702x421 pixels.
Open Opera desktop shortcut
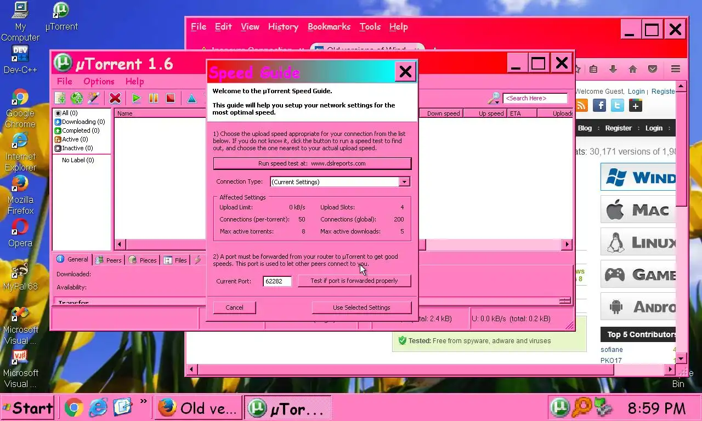pos(20,233)
